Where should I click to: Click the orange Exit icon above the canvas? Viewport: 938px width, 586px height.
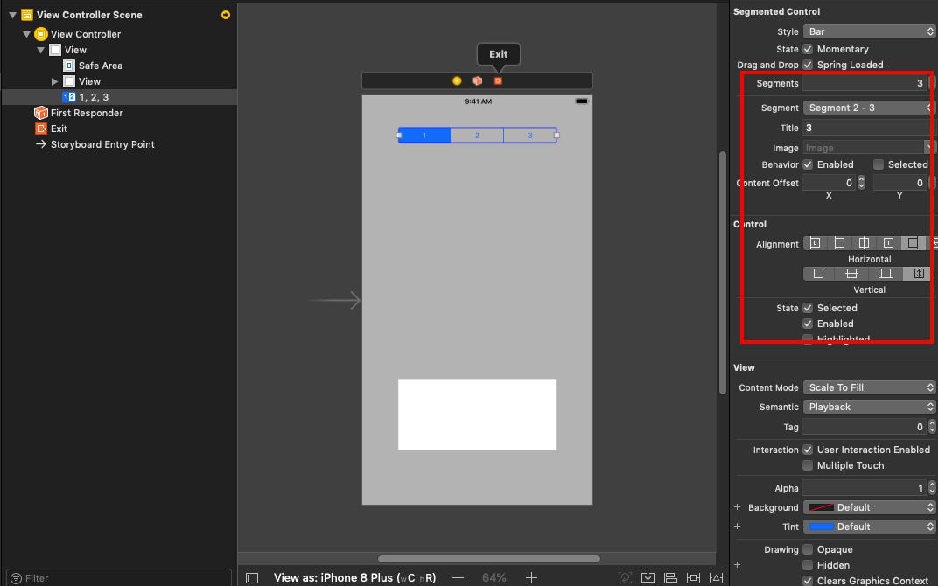pos(498,80)
